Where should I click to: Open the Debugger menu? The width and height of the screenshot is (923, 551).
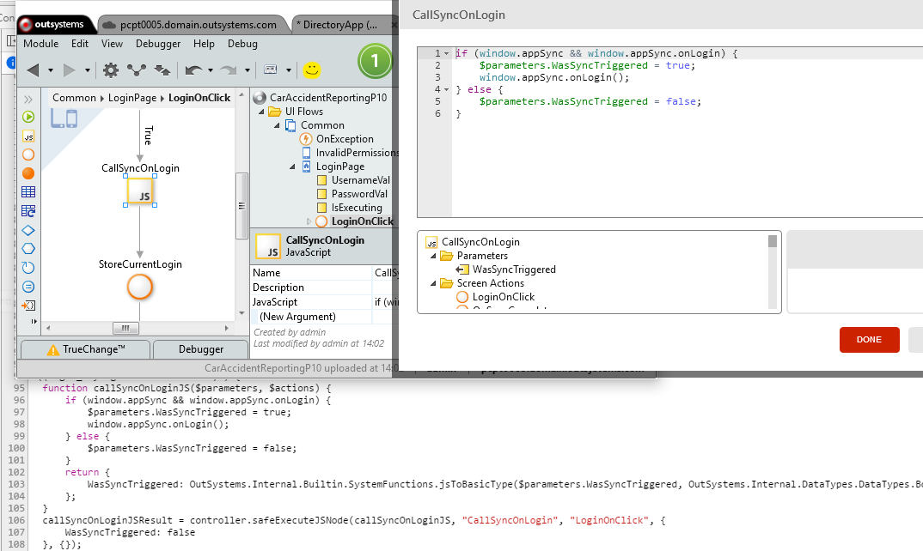(158, 44)
